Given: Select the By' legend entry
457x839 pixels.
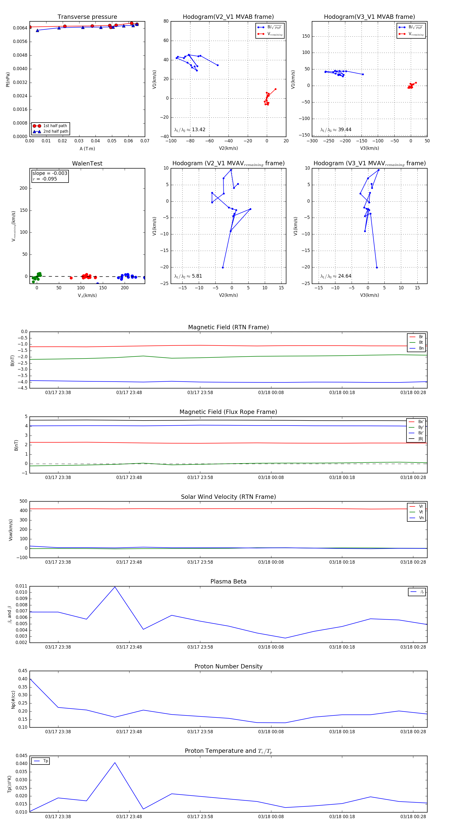Looking at the screenshot, I should 416,427.
